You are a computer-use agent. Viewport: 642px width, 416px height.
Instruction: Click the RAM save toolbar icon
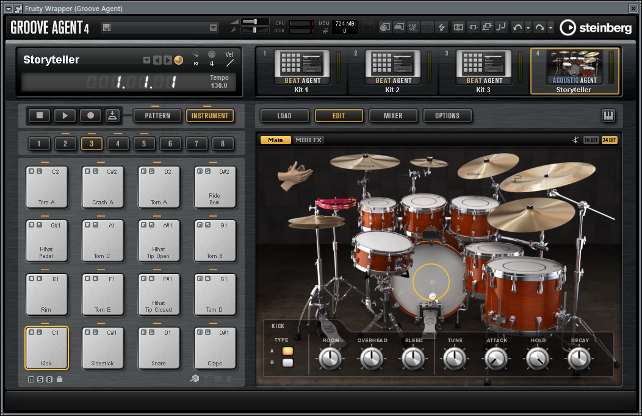[458, 27]
